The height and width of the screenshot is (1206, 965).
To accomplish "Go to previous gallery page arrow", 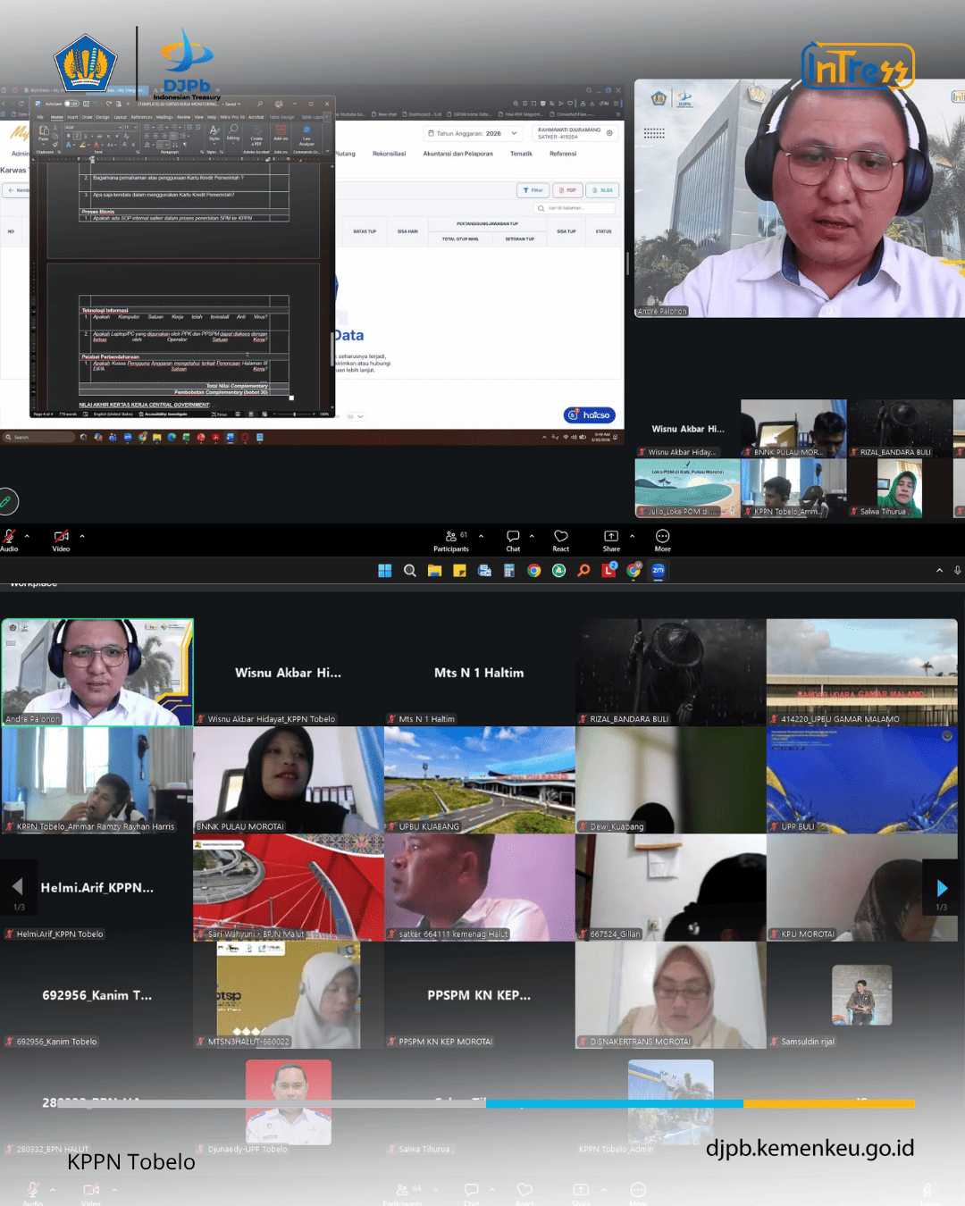I will [18, 886].
